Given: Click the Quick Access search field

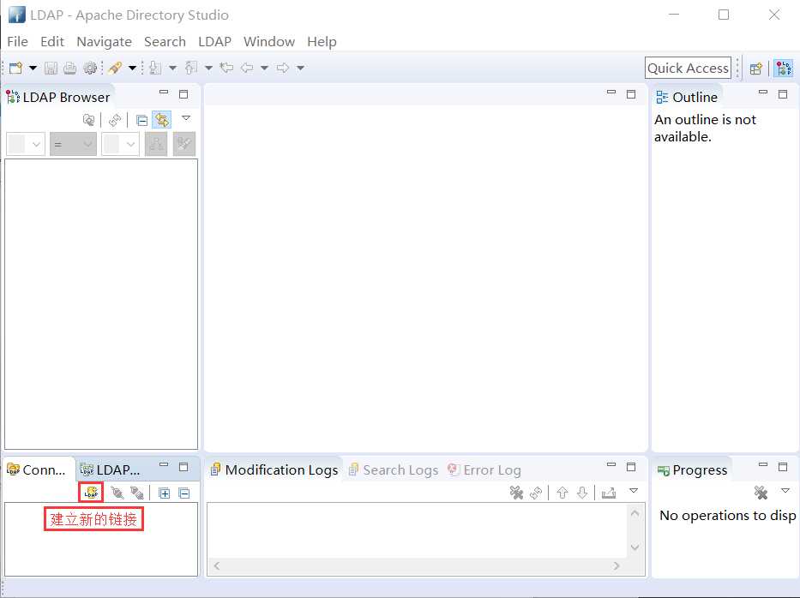Looking at the screenshot, I should tap(688, 68).
